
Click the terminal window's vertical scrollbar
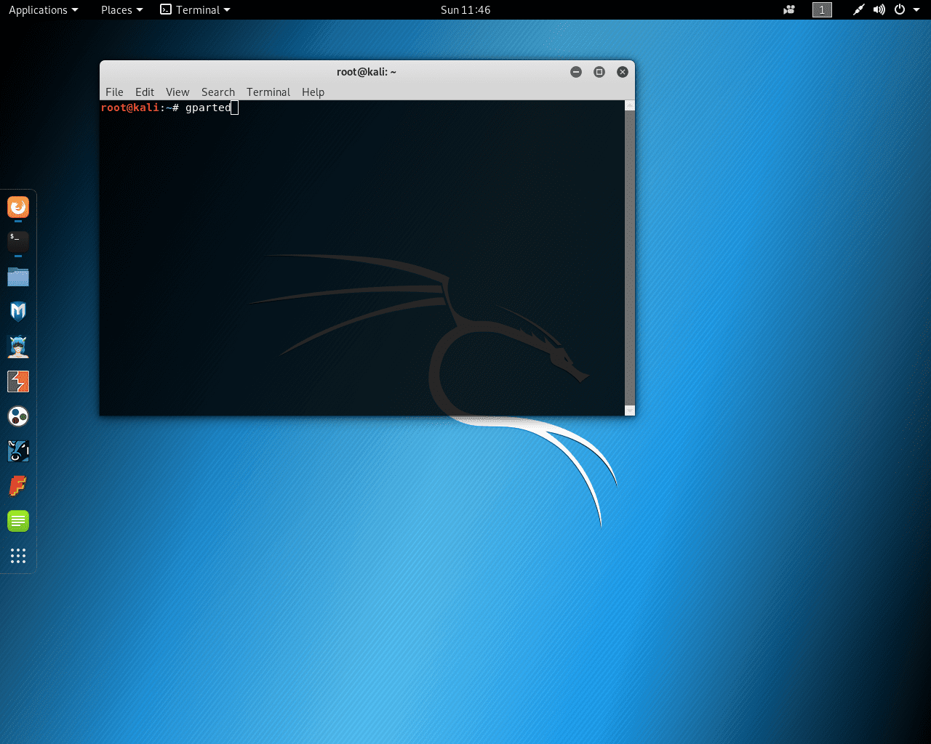[x=630, y=254]
